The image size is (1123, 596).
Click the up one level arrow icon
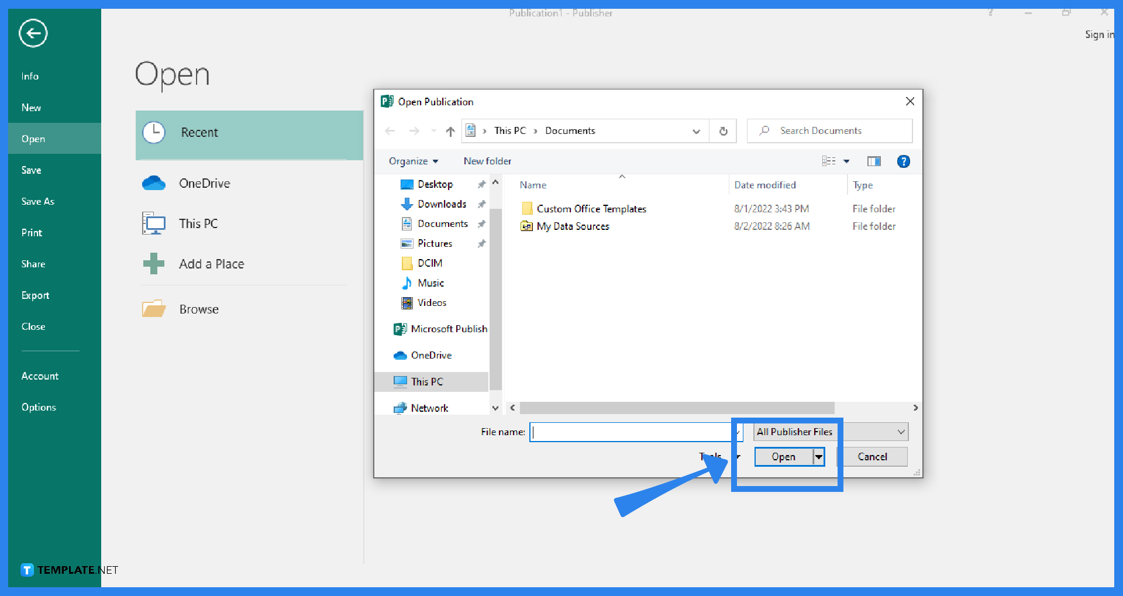[x=450, y=131]
